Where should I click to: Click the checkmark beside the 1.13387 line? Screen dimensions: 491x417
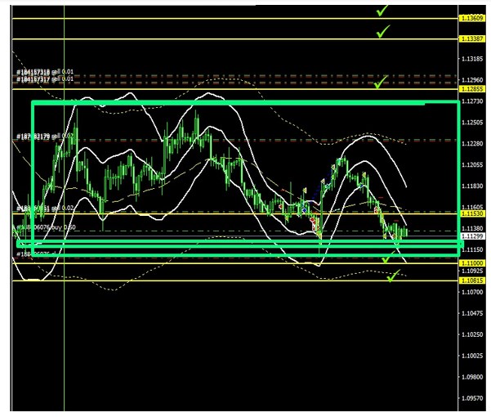(x=382, y=32)
